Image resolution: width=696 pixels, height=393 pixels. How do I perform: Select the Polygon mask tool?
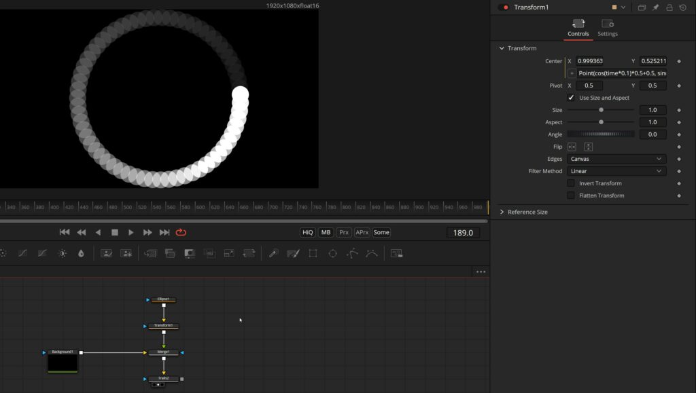[352, 253]
